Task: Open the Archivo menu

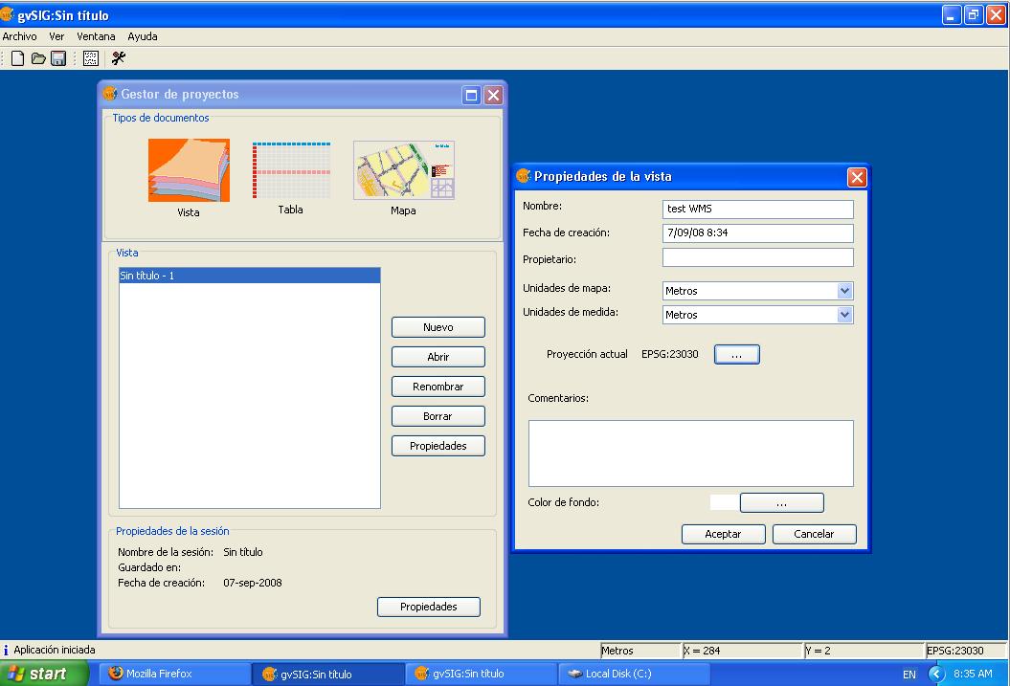Action: tap(19, 36)
